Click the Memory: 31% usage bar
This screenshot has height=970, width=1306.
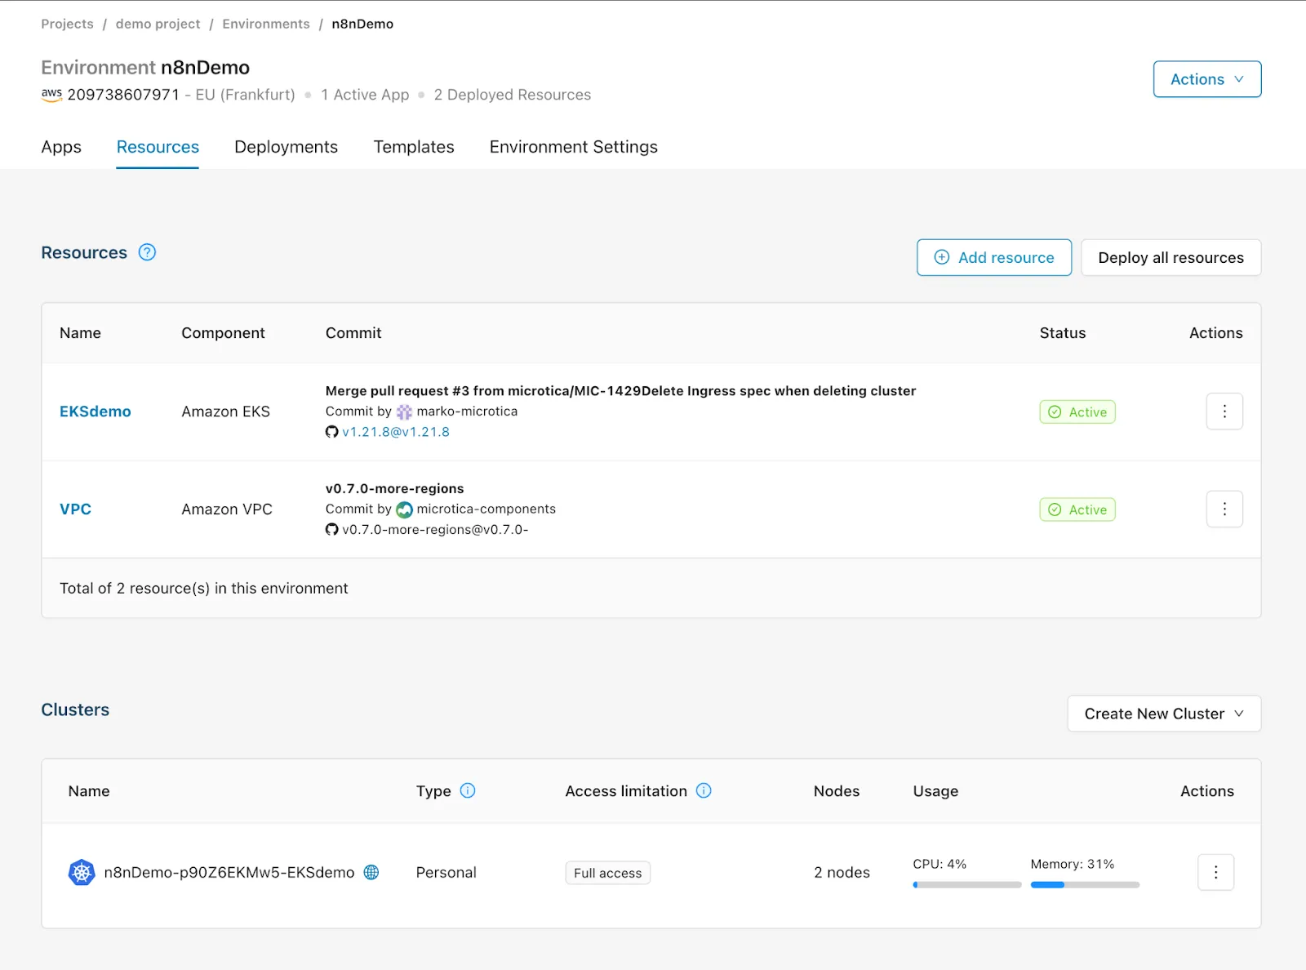click(1085, 884)
